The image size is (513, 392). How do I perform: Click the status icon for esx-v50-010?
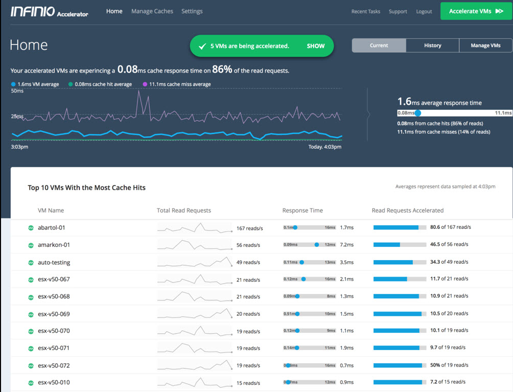tap(31, 382)
